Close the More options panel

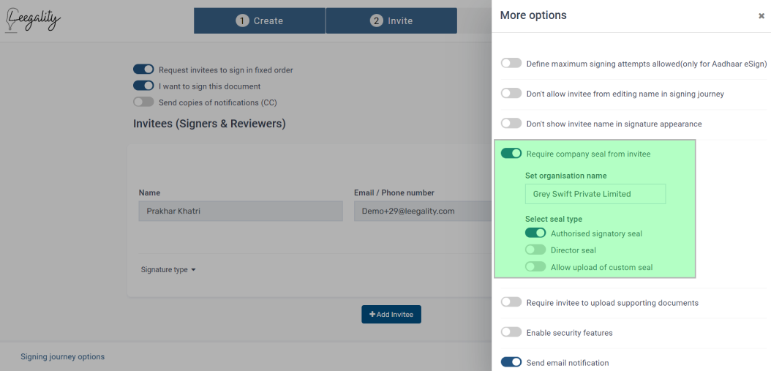(761, 16)
